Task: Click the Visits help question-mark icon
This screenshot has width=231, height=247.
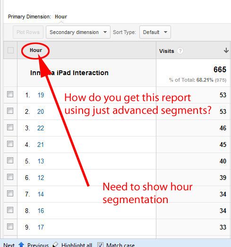Action: pyautogui.click(x=180, y=51)
